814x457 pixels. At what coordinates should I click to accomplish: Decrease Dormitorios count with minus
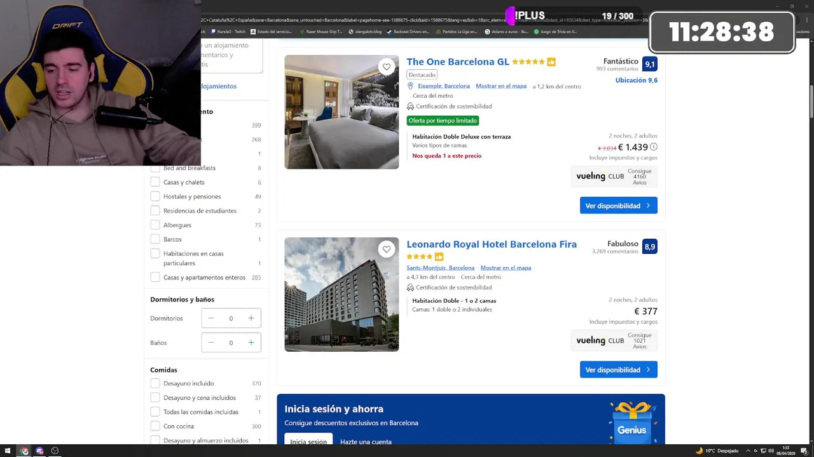click(x=211, y=318)
